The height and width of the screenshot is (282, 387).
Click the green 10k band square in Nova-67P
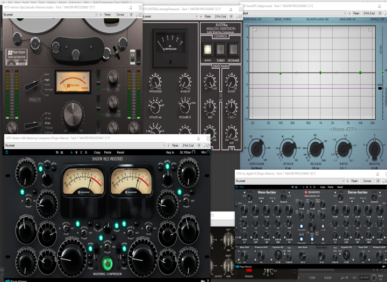(x=360, y=73)
